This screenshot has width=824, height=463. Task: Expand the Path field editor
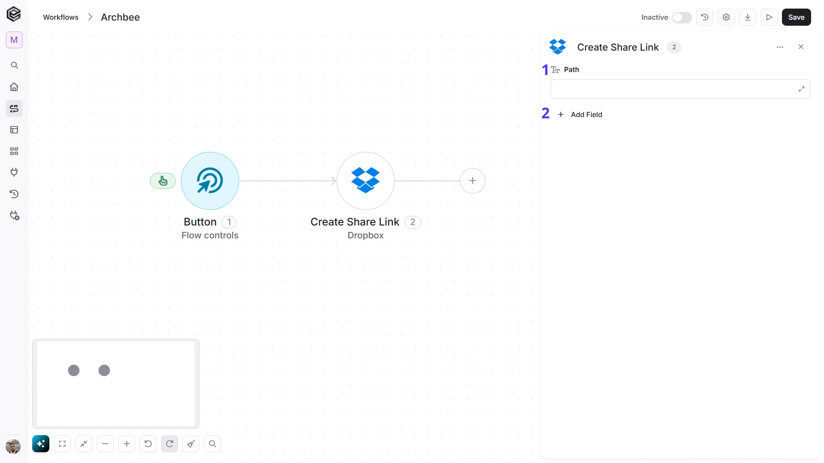click(801, 89)
